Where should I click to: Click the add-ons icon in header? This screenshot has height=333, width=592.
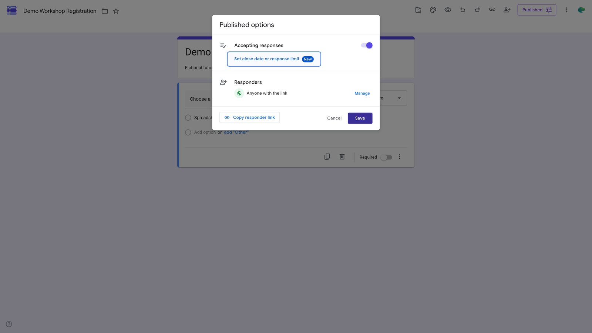(x=418, y=10)
